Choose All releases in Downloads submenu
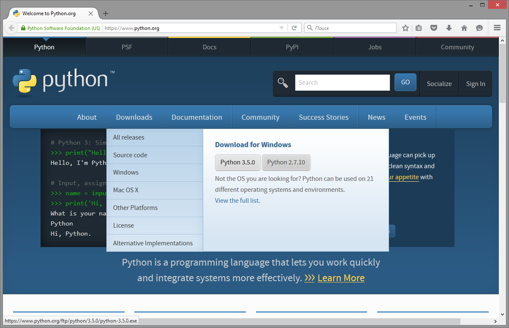509x328 pixels. [x=155, y=137]
